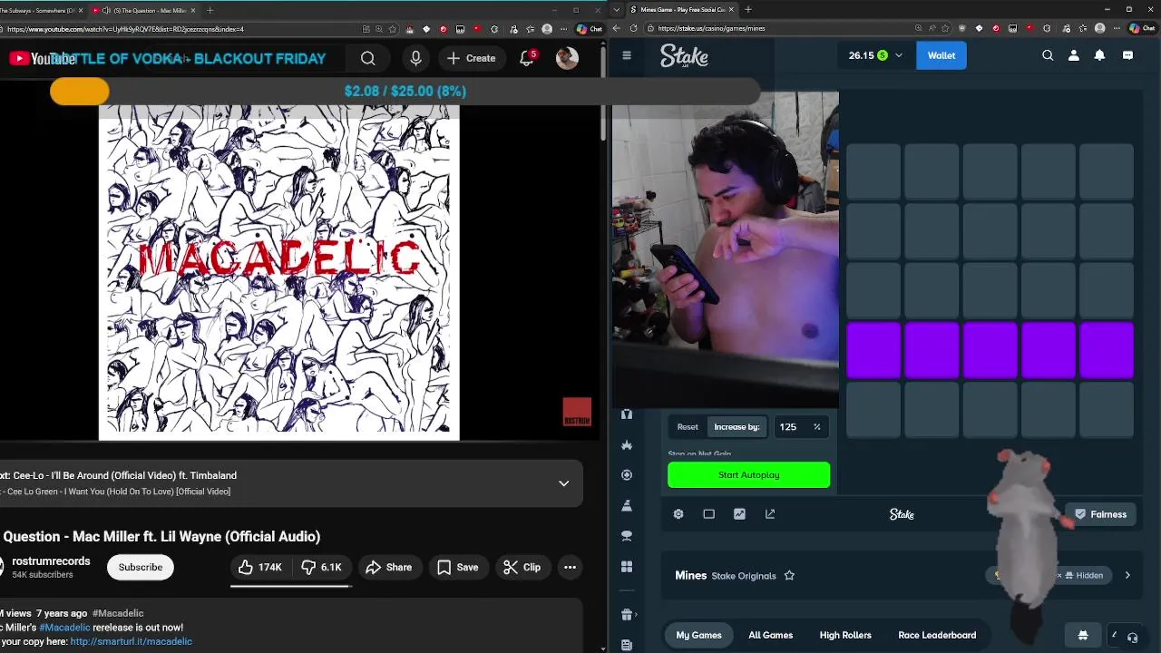
Task: Click YouTube search magnifier icon
Action: click(x=368, y=58)
